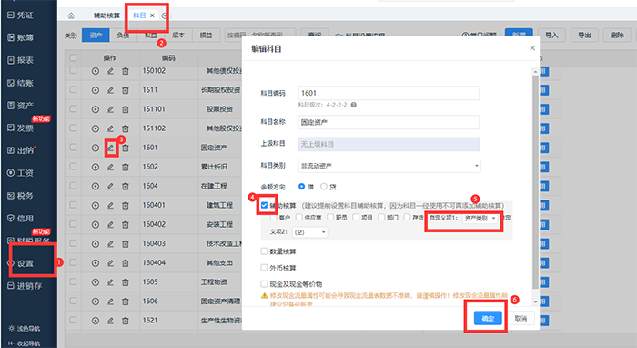Click the pencil edit icon for 150102
Image resolution: width=637 pixels, height=348 pixels.
(x=110, y=71)
